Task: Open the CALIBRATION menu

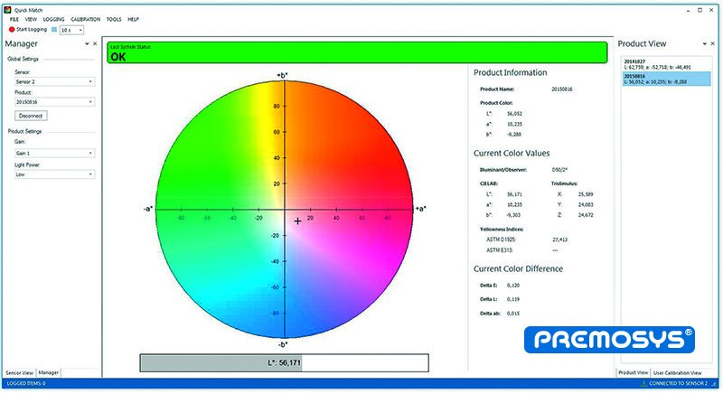Action: point(85,19)
